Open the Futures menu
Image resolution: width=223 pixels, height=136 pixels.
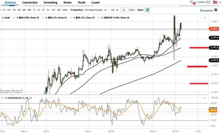click(x=10, y=2)
